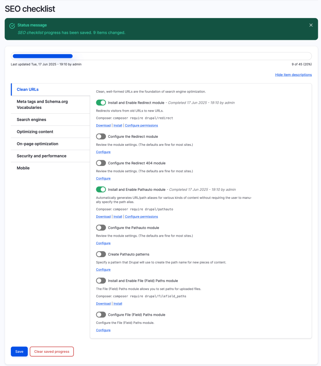Screen dimensions: 321x366
Task: Toggle Install and Enable Pathauto module switch
Action: pyautogui.click(x=101, y=190)
